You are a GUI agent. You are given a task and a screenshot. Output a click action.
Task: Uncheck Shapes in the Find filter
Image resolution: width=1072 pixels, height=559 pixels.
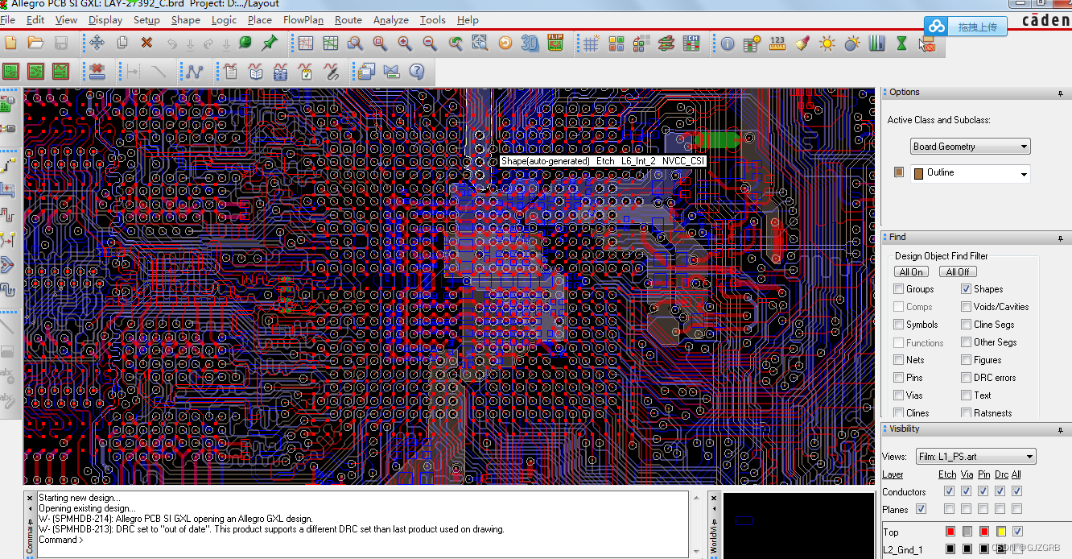[966, 288]
